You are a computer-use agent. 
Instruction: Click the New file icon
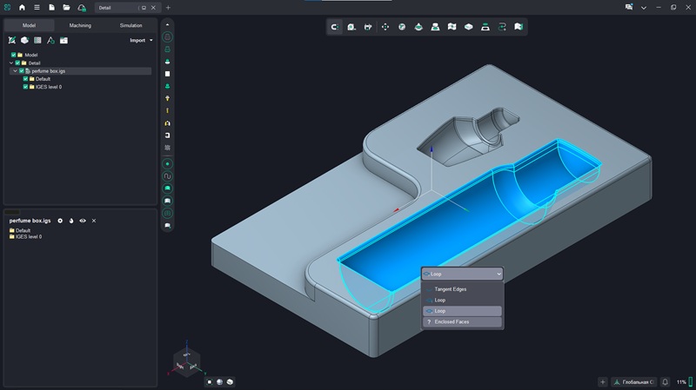click(51, 7)
